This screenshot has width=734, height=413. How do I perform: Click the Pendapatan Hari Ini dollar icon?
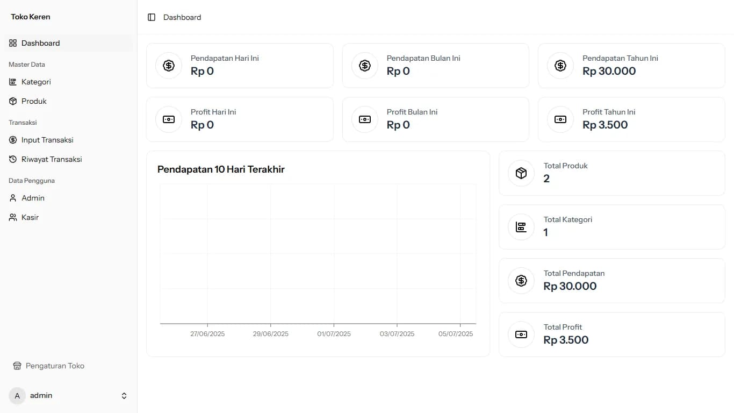coord(169,66)
